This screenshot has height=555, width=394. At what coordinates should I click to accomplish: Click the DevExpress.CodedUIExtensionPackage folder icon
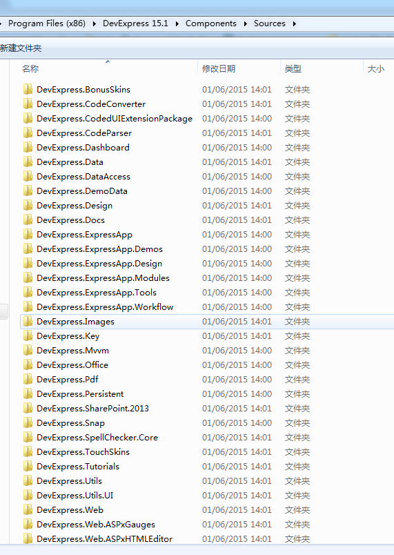[28, 118]
